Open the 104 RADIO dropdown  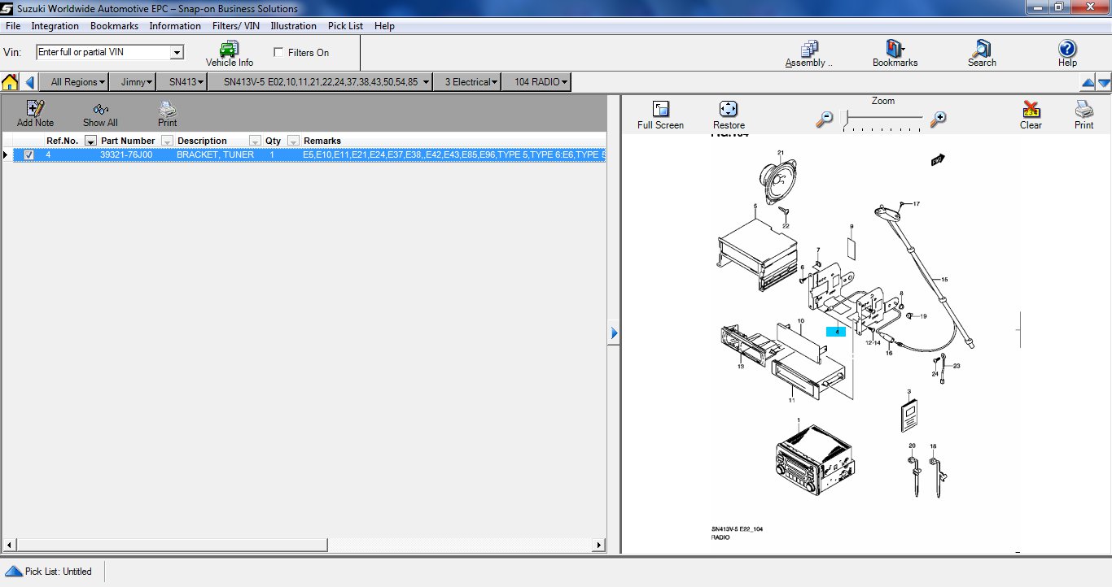[536, 82]
